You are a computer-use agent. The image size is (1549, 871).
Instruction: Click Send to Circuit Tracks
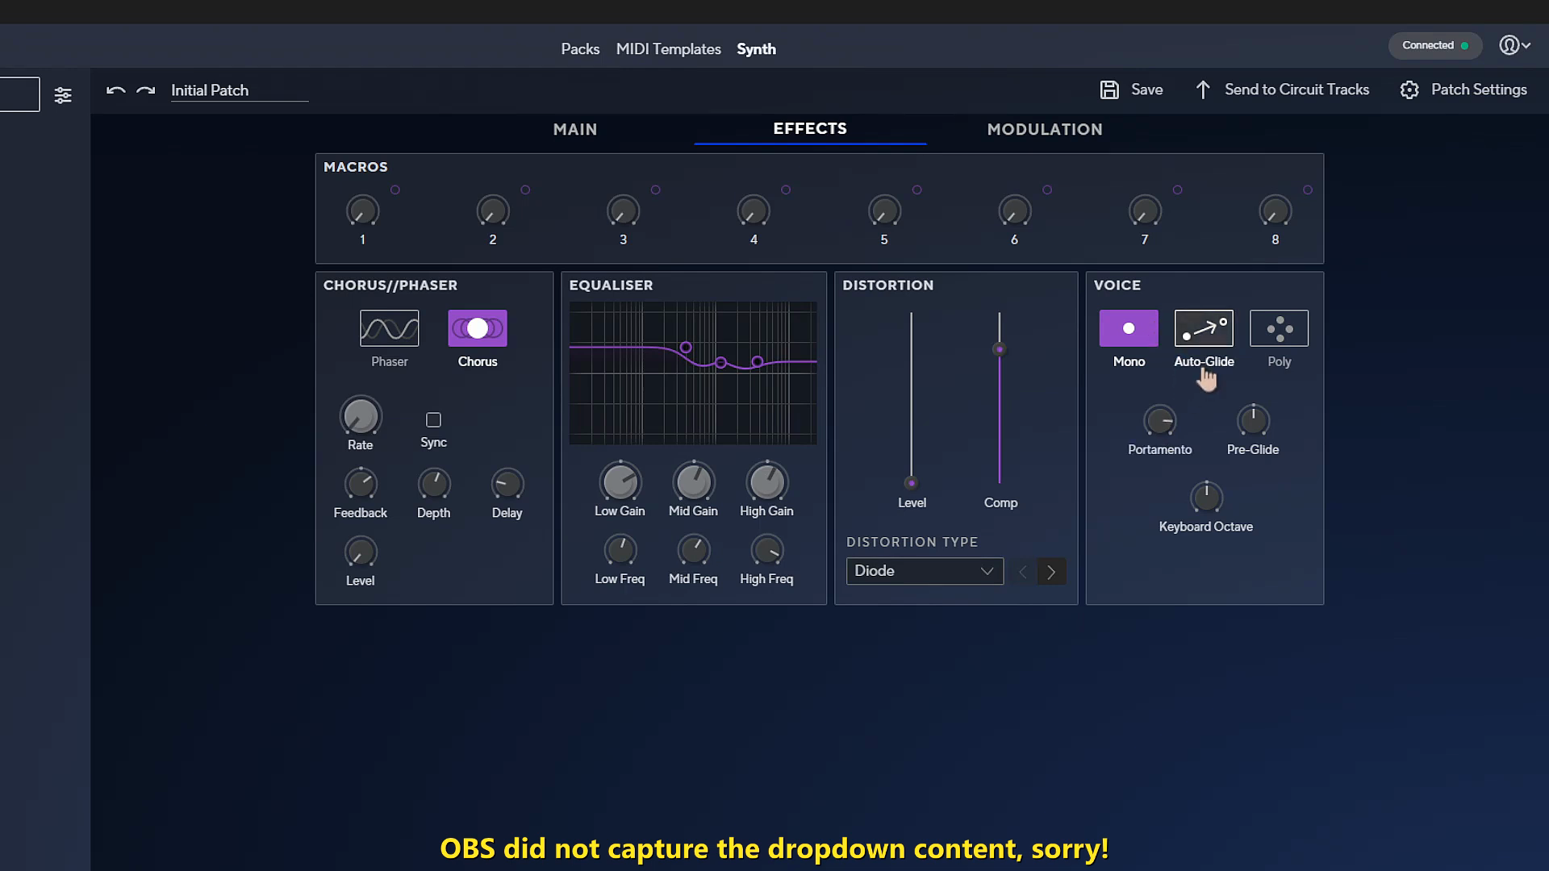[x=1296, y=90]
